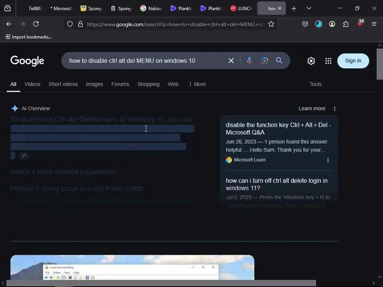Viewport: 383px width, 287px height.
Task: Click the AI Overview label
Action: (36, 108)
